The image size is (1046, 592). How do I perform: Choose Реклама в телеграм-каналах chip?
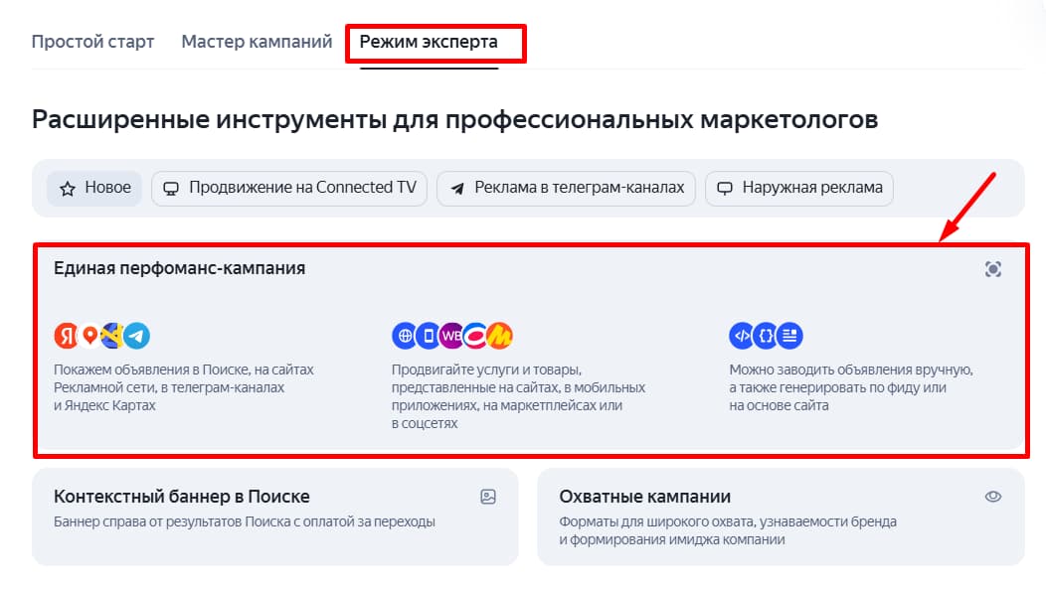click(567, 188)
